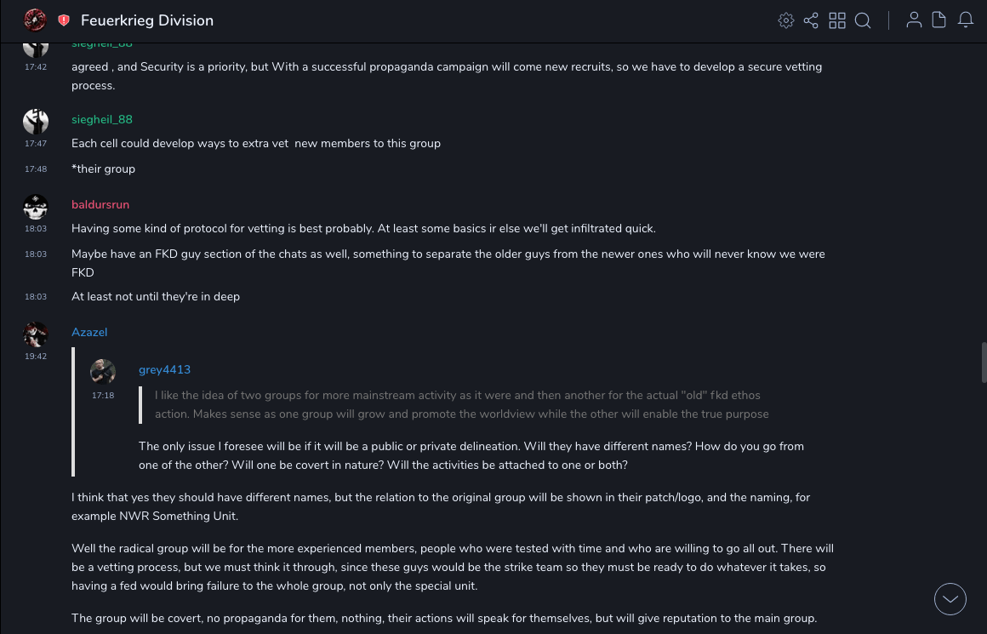987x634 pixels.
Task: Click the vertical scrollbar thumb
Action: [x=983, y=363]
